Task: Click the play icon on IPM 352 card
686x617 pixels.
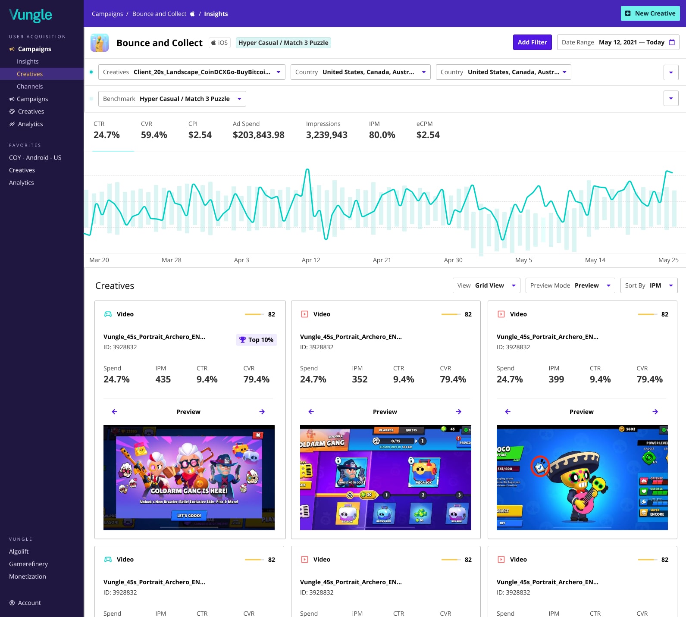Action: click(304, 314)
